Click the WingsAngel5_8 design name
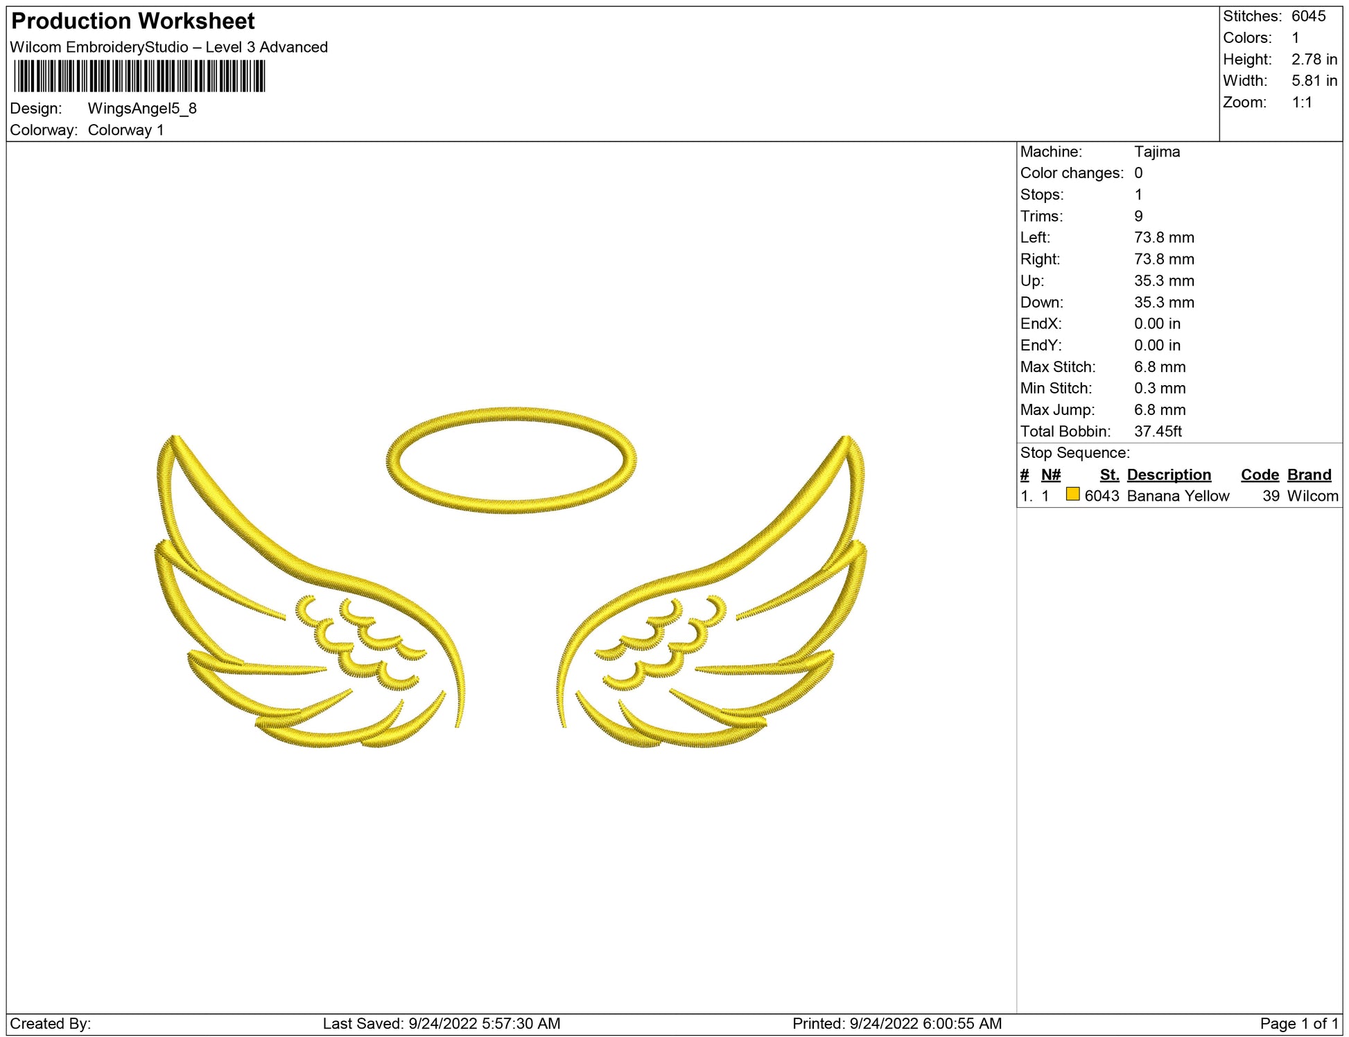Viewport: 1349px width, 1037px height. click(142, 109)
